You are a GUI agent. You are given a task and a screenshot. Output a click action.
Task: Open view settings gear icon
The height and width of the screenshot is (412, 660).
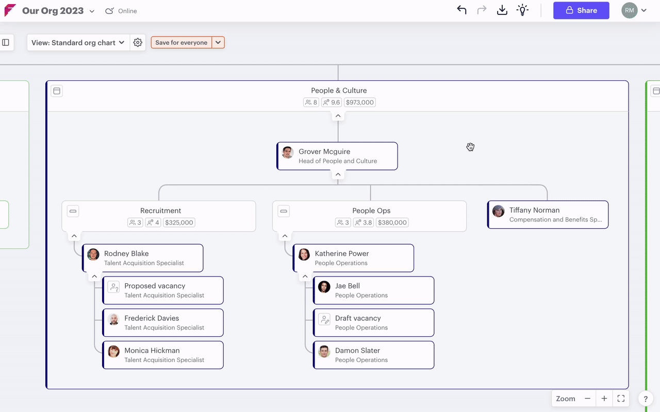pos(138,43)
